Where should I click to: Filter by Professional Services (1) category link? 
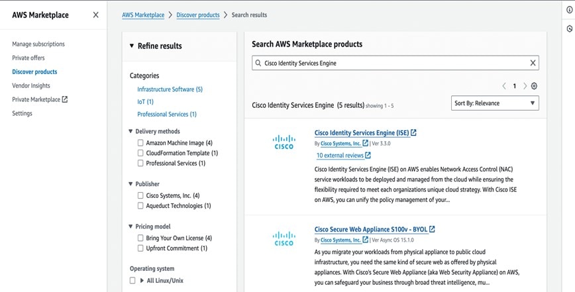167,115
